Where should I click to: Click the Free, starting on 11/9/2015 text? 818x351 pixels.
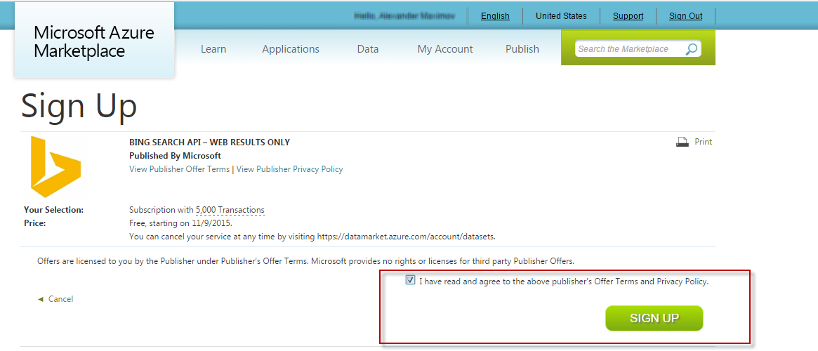[x=180, y=223]
